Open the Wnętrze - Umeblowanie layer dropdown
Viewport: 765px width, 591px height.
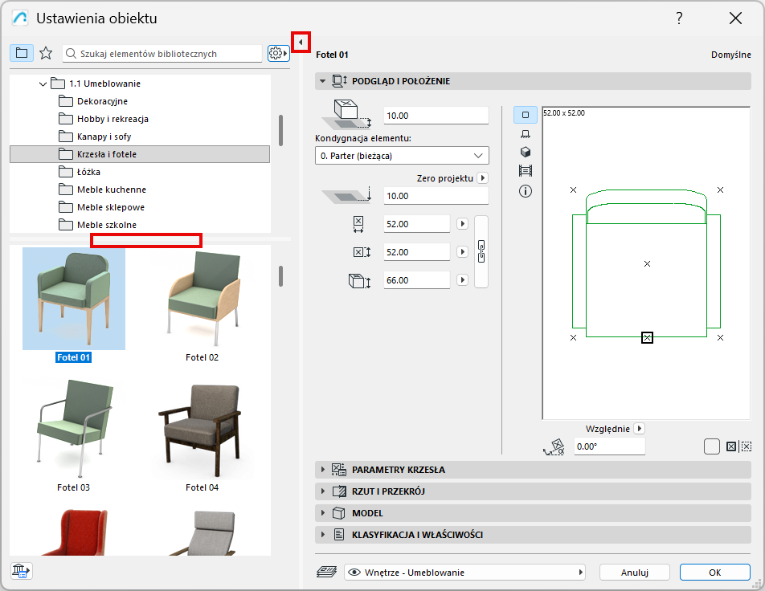464,573
